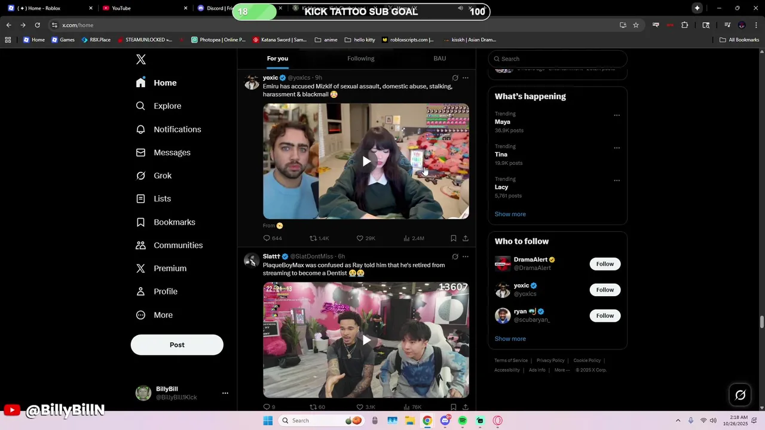View analytics 2.4M on yoxic post

click(414, 238)
